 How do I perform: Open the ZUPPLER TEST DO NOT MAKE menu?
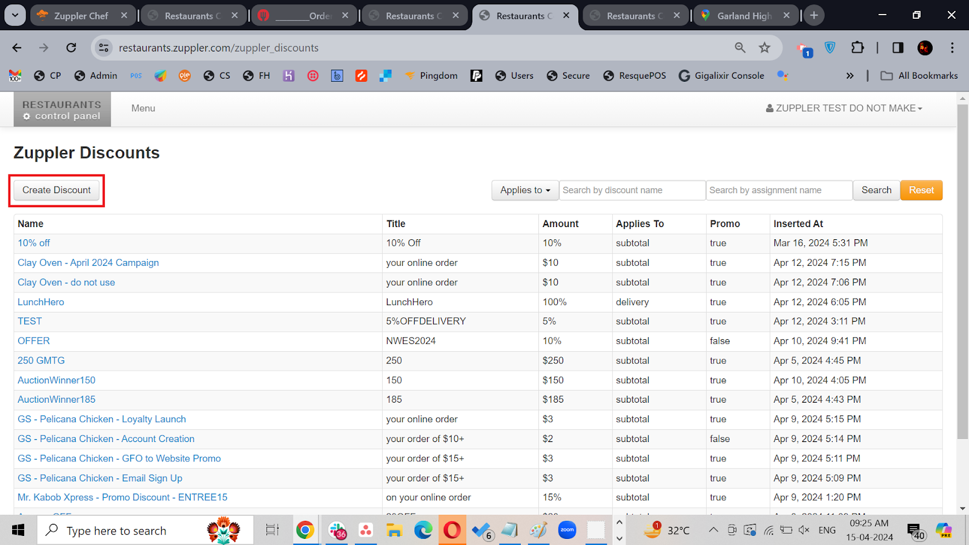pos(844,108)
